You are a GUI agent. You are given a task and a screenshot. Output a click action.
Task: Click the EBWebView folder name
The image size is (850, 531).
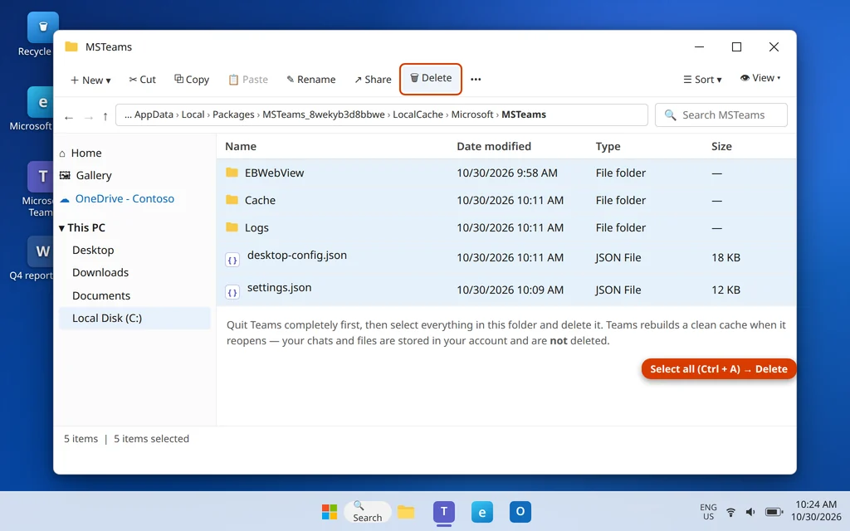(x=274, y=173)
